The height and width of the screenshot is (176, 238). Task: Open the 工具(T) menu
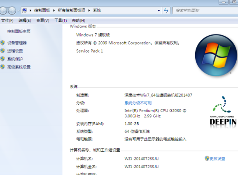click(61, 21)
